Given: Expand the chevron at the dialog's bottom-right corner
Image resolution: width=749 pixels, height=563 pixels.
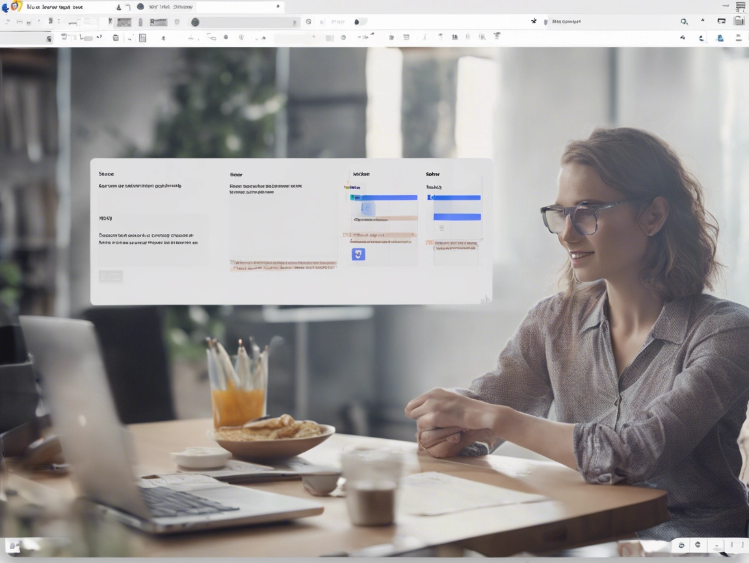Looking at the screenshot, I should tap(486, 298).
